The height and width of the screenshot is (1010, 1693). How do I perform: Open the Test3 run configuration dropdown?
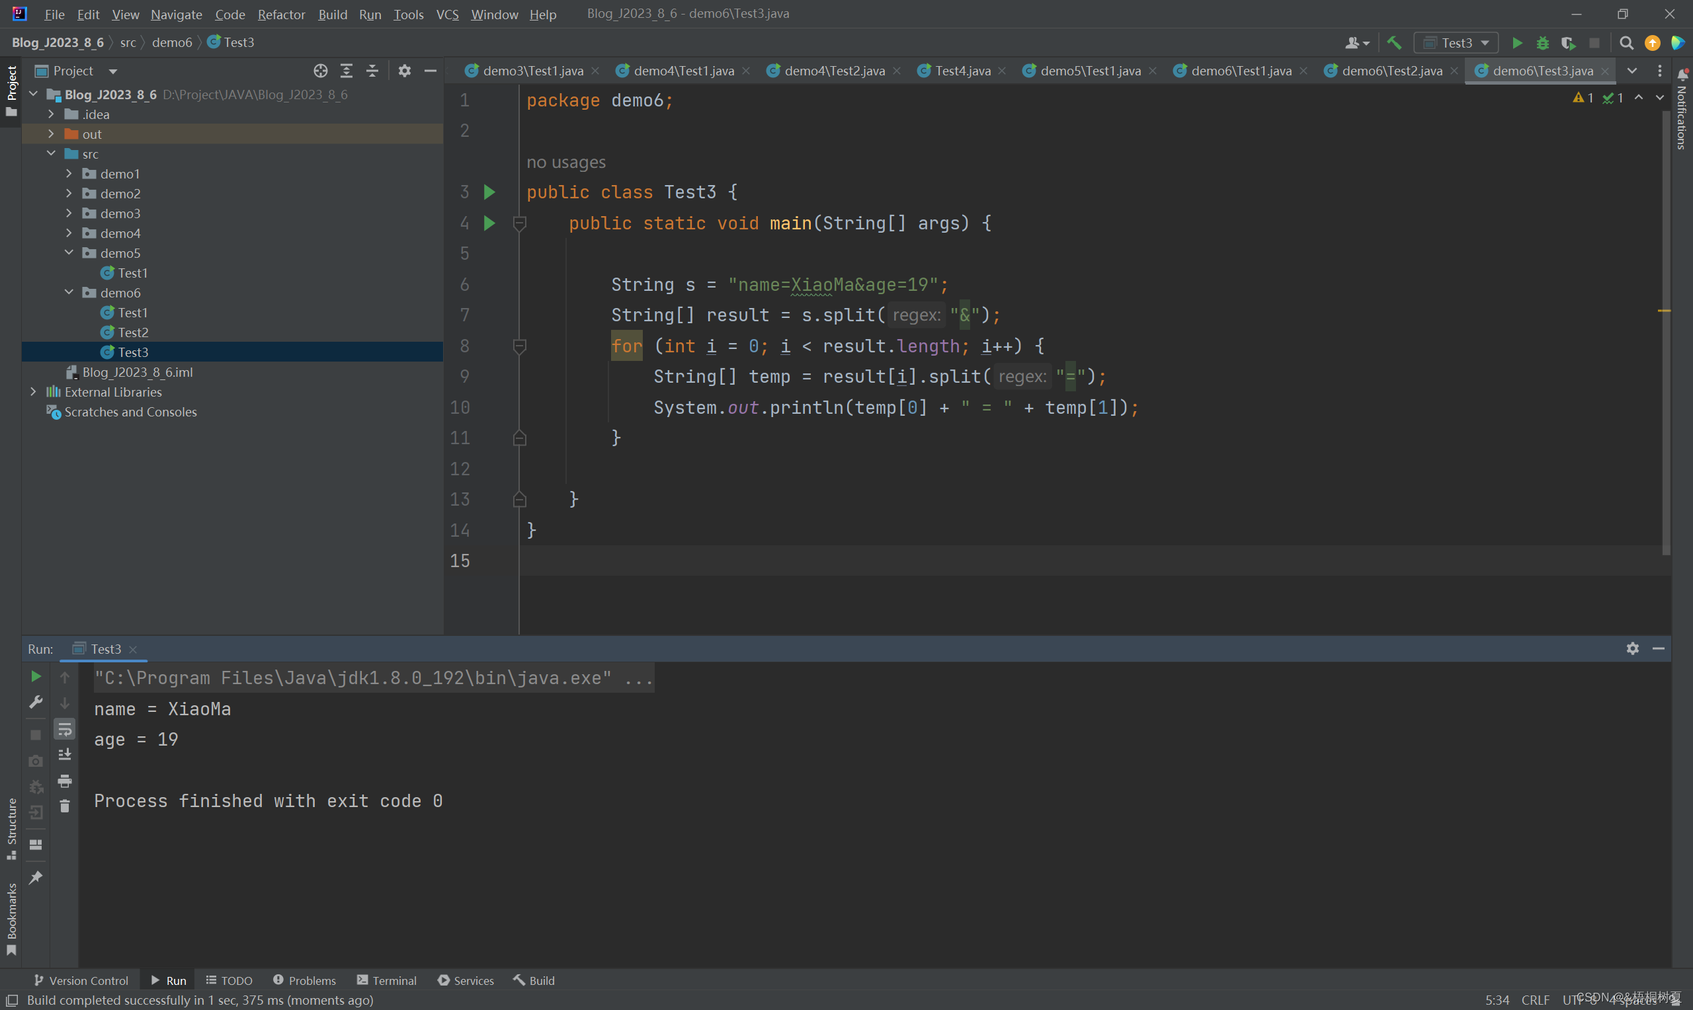point(1456,43)
